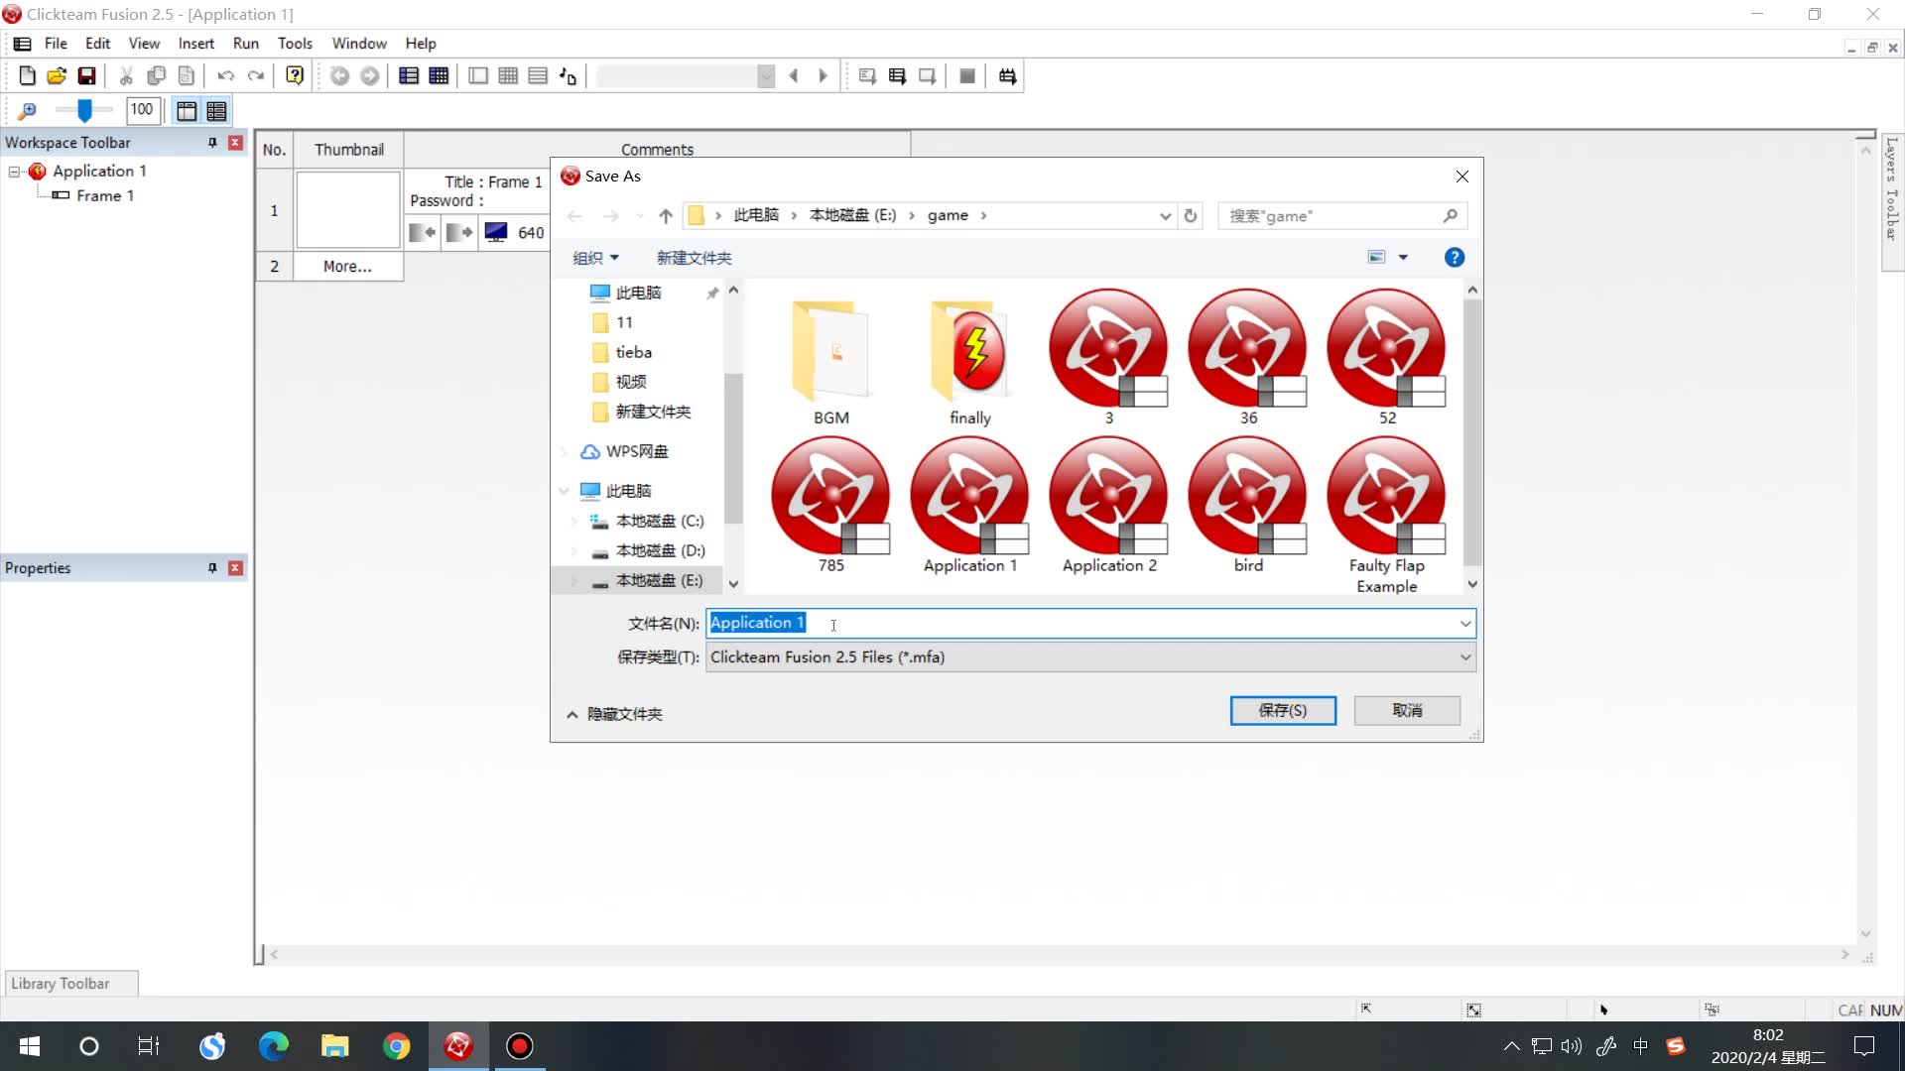Click the zoom magnifier icon
This screenshot has width=1905, height=1071.
tap(27, 110)
